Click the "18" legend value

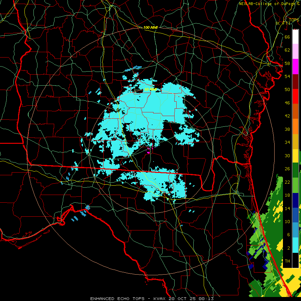tap(287, 195)
